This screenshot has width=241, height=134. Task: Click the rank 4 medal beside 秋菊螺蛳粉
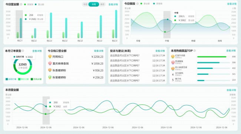pos(50,77)
